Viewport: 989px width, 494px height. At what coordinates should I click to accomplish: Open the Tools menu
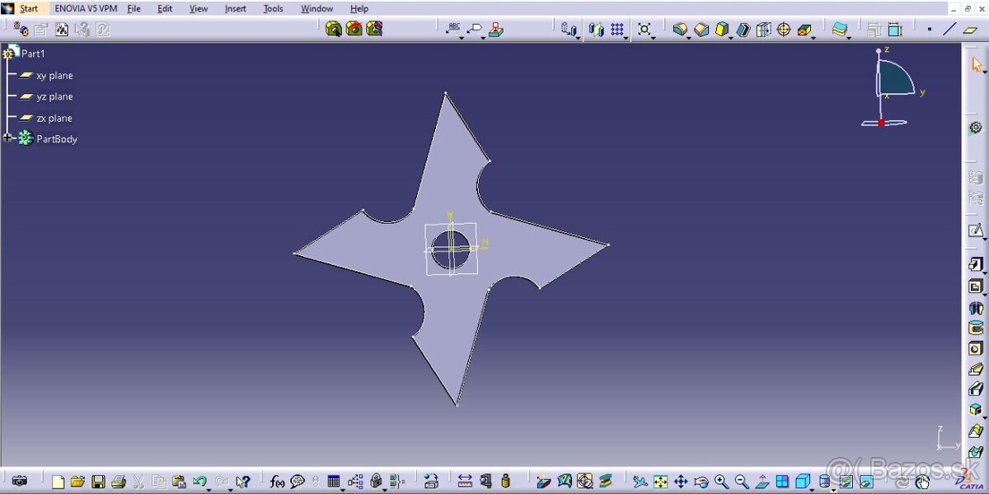tap(273, 9)
